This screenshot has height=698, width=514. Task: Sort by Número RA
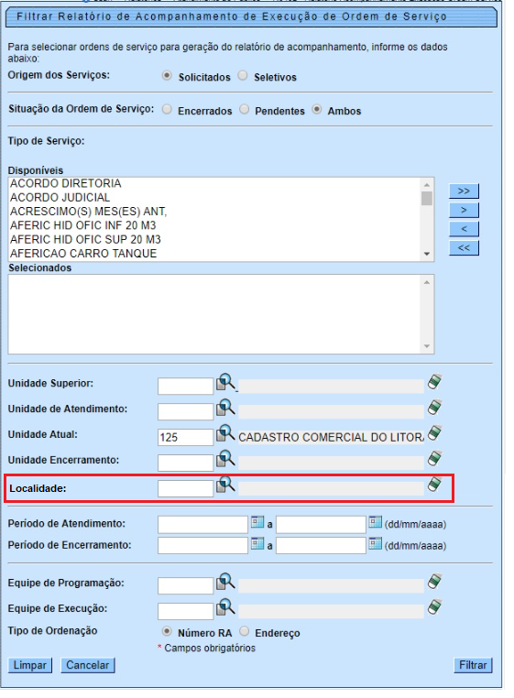point(167,631)
